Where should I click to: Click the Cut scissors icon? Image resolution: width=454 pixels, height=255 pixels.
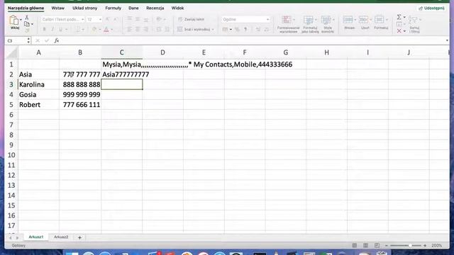pyautogui.click(x=27, y=18)
